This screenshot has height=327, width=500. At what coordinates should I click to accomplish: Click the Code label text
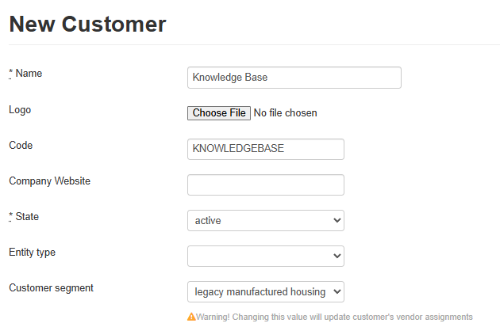[x=21, y=145]
